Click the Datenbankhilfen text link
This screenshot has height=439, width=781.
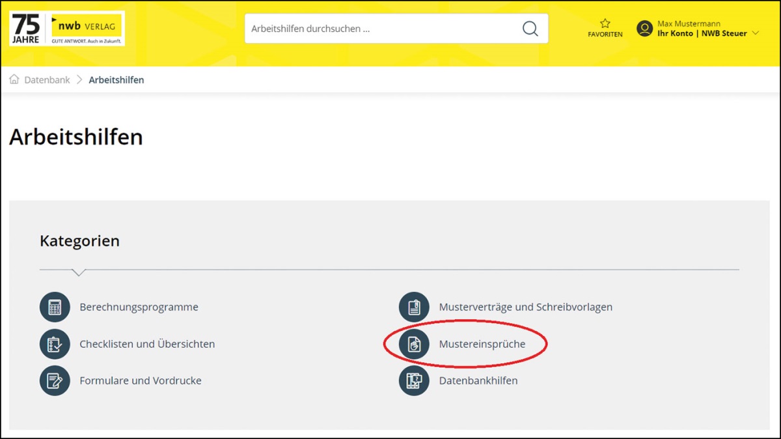tap(478, 381)
